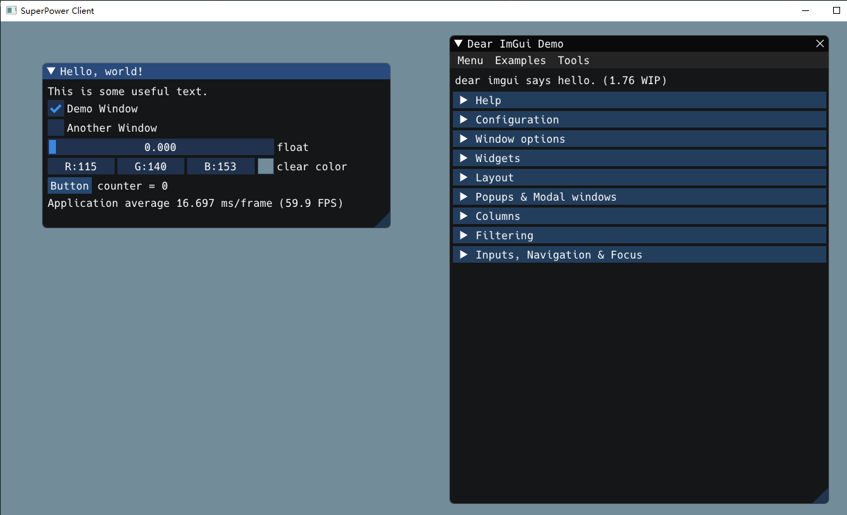Click the Button to increment counter

(x=70, y=185)
